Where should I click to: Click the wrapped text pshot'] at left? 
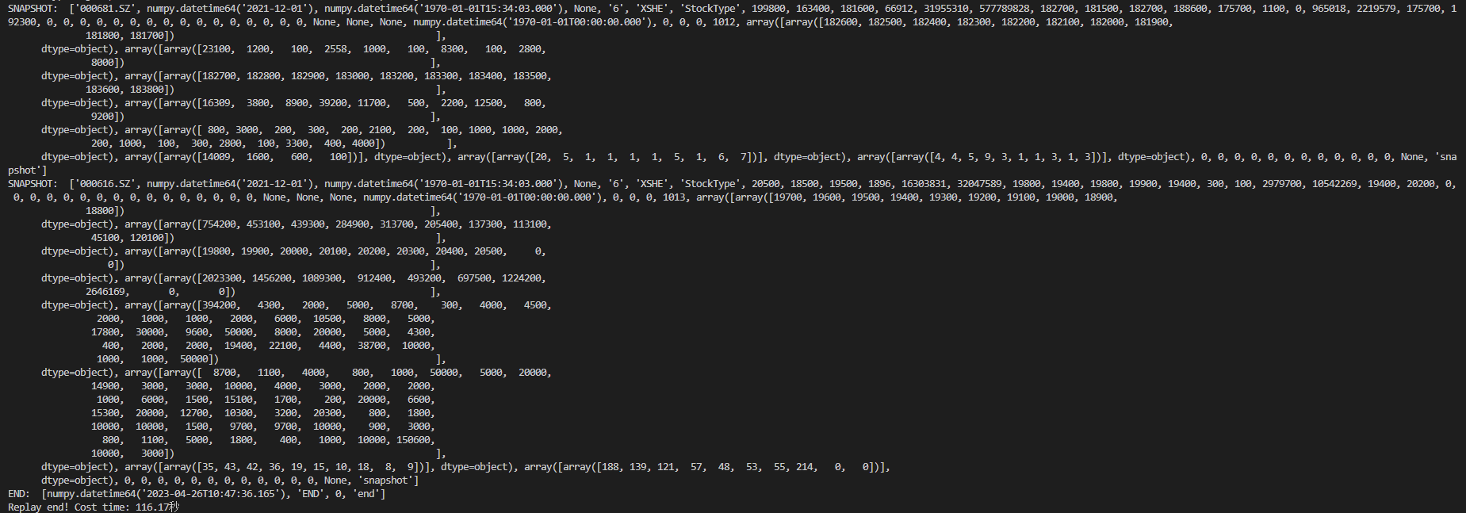coord(27,170)
